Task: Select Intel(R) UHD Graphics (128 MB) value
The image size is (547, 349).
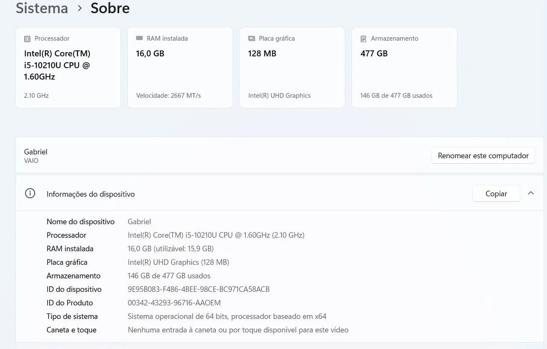Action: tap(178, 262)
